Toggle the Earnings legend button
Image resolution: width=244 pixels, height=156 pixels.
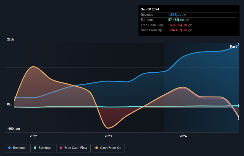[x=42, y=148]
